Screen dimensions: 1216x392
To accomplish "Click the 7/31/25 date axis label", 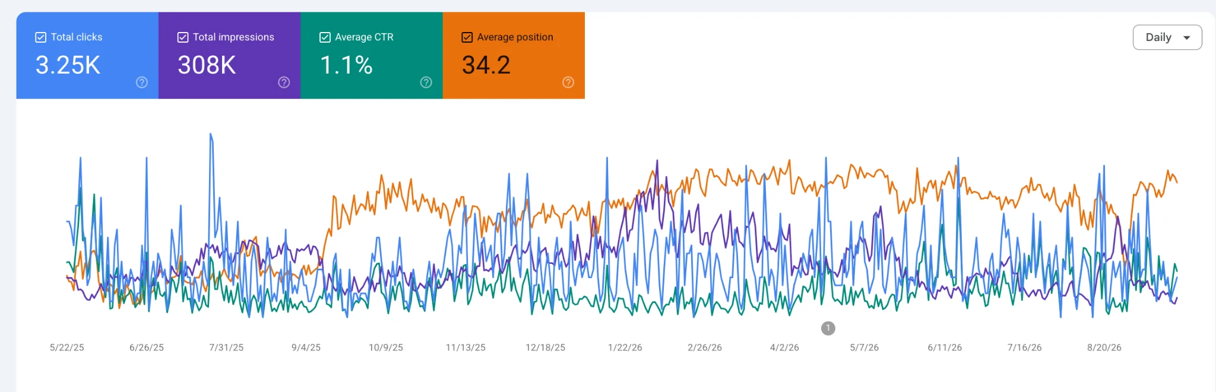I will [226, 348].
